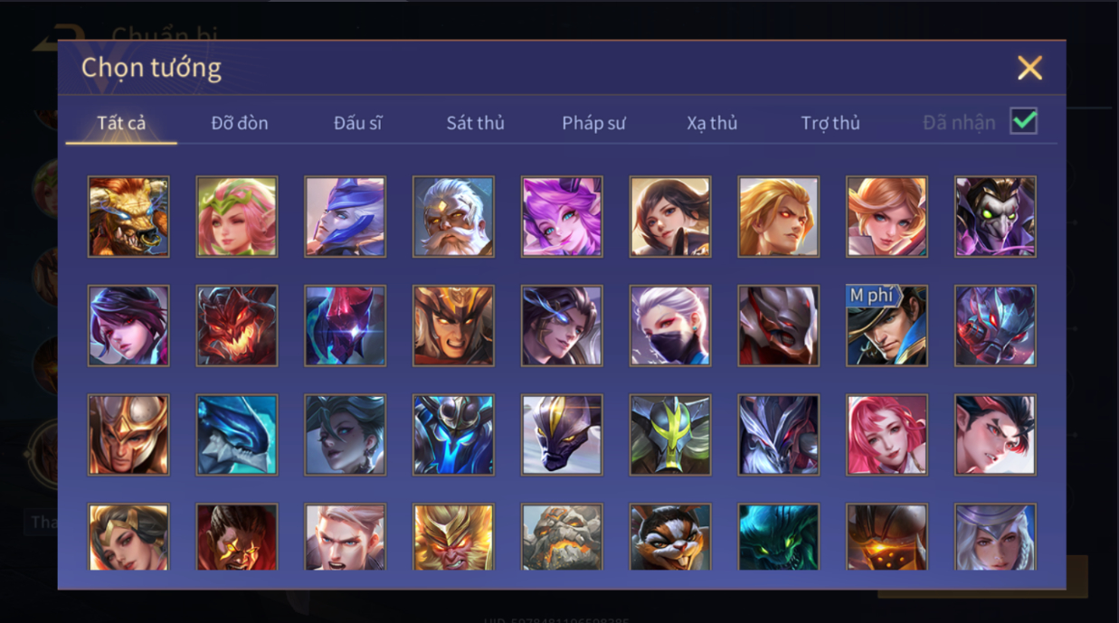Open the 'Đấu sĩ' tab

[358, 123]
